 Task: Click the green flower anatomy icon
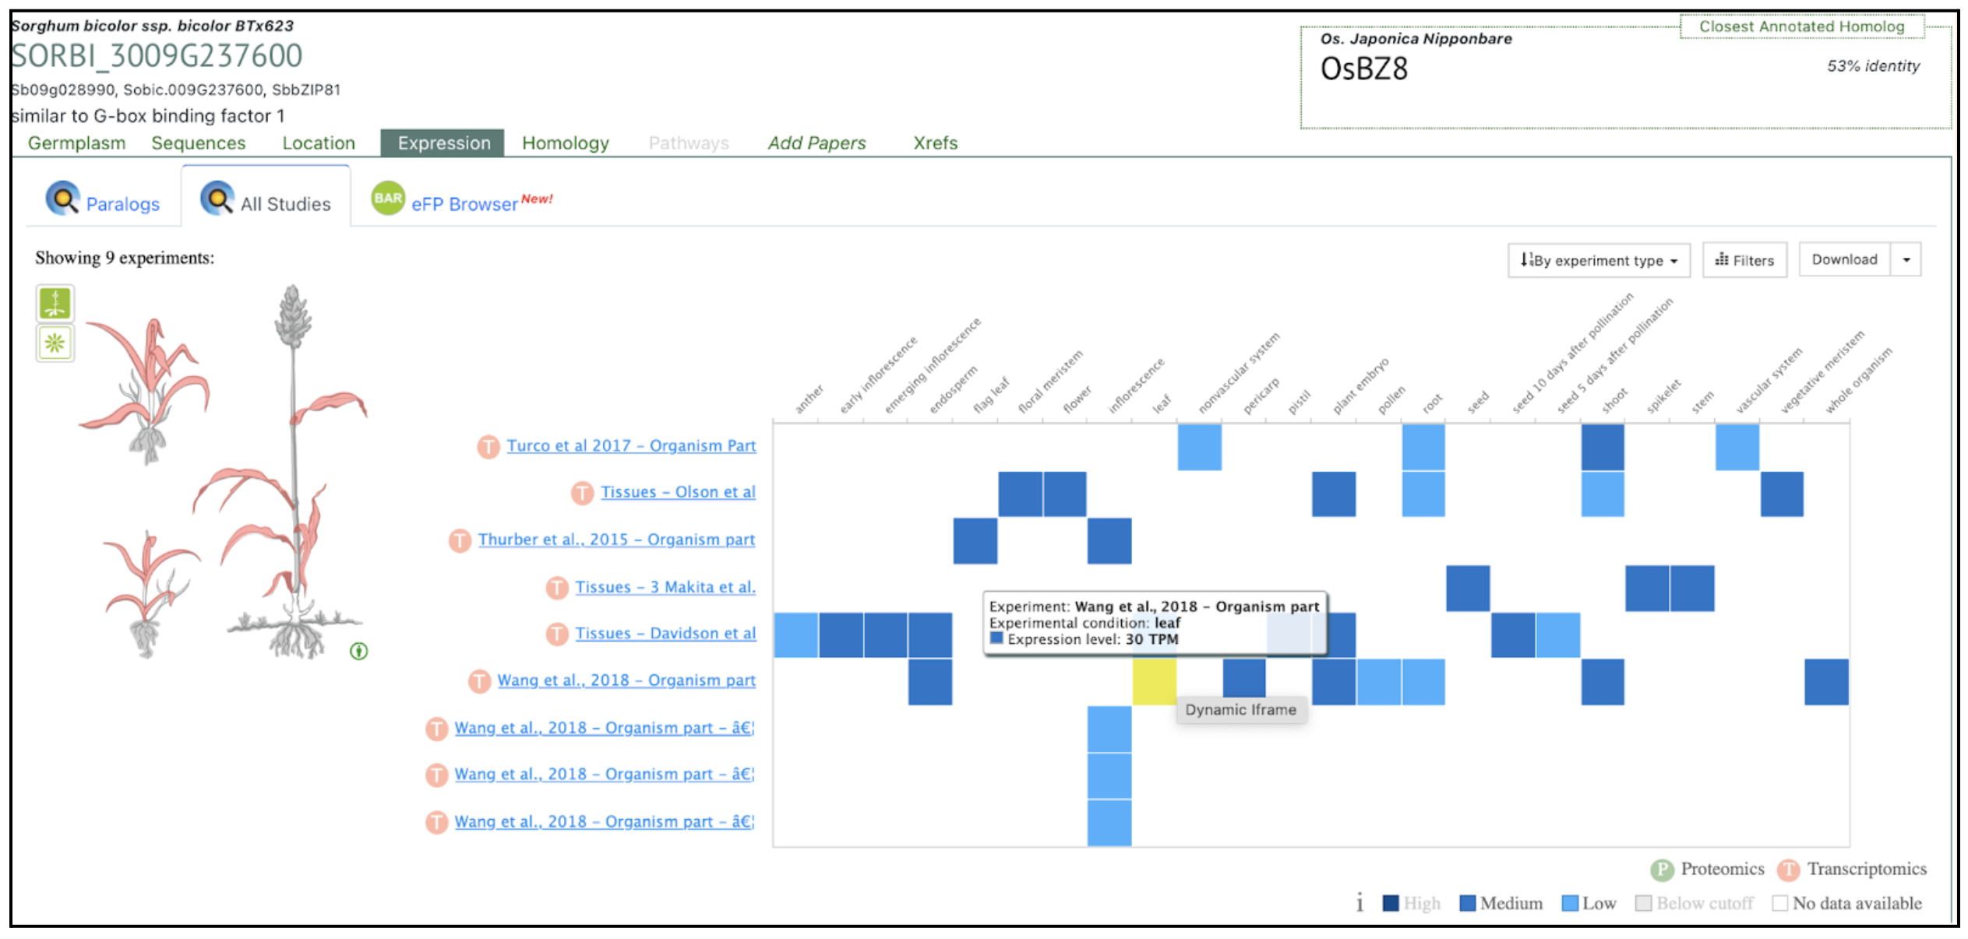pos(55,343)
